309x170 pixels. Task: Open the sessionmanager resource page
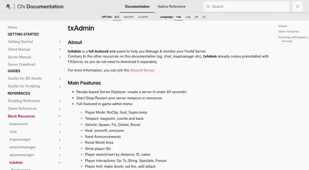[23, 147]
